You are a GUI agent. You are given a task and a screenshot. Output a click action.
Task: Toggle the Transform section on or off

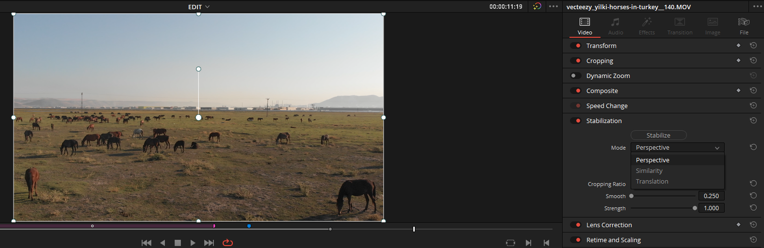pos(576,46)
